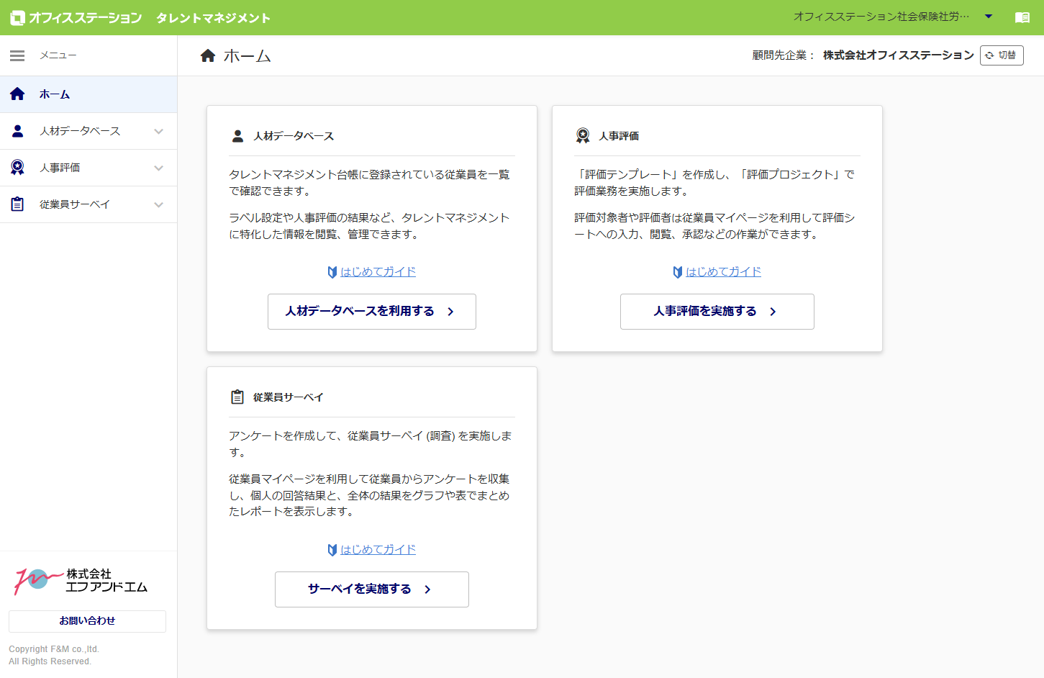Click the 従業員サーベイ card heading
This screenshot has width=1044, height=678.
[x=289, y=397]
